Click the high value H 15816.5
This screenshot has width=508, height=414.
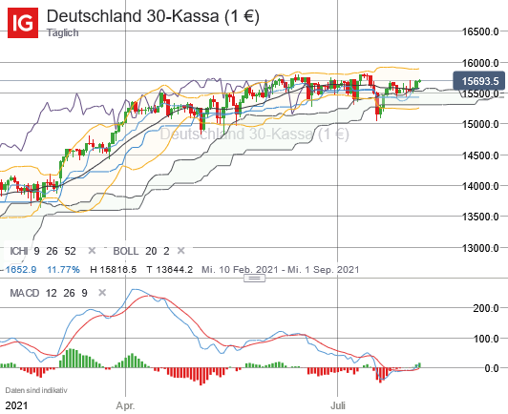(114, 270)
